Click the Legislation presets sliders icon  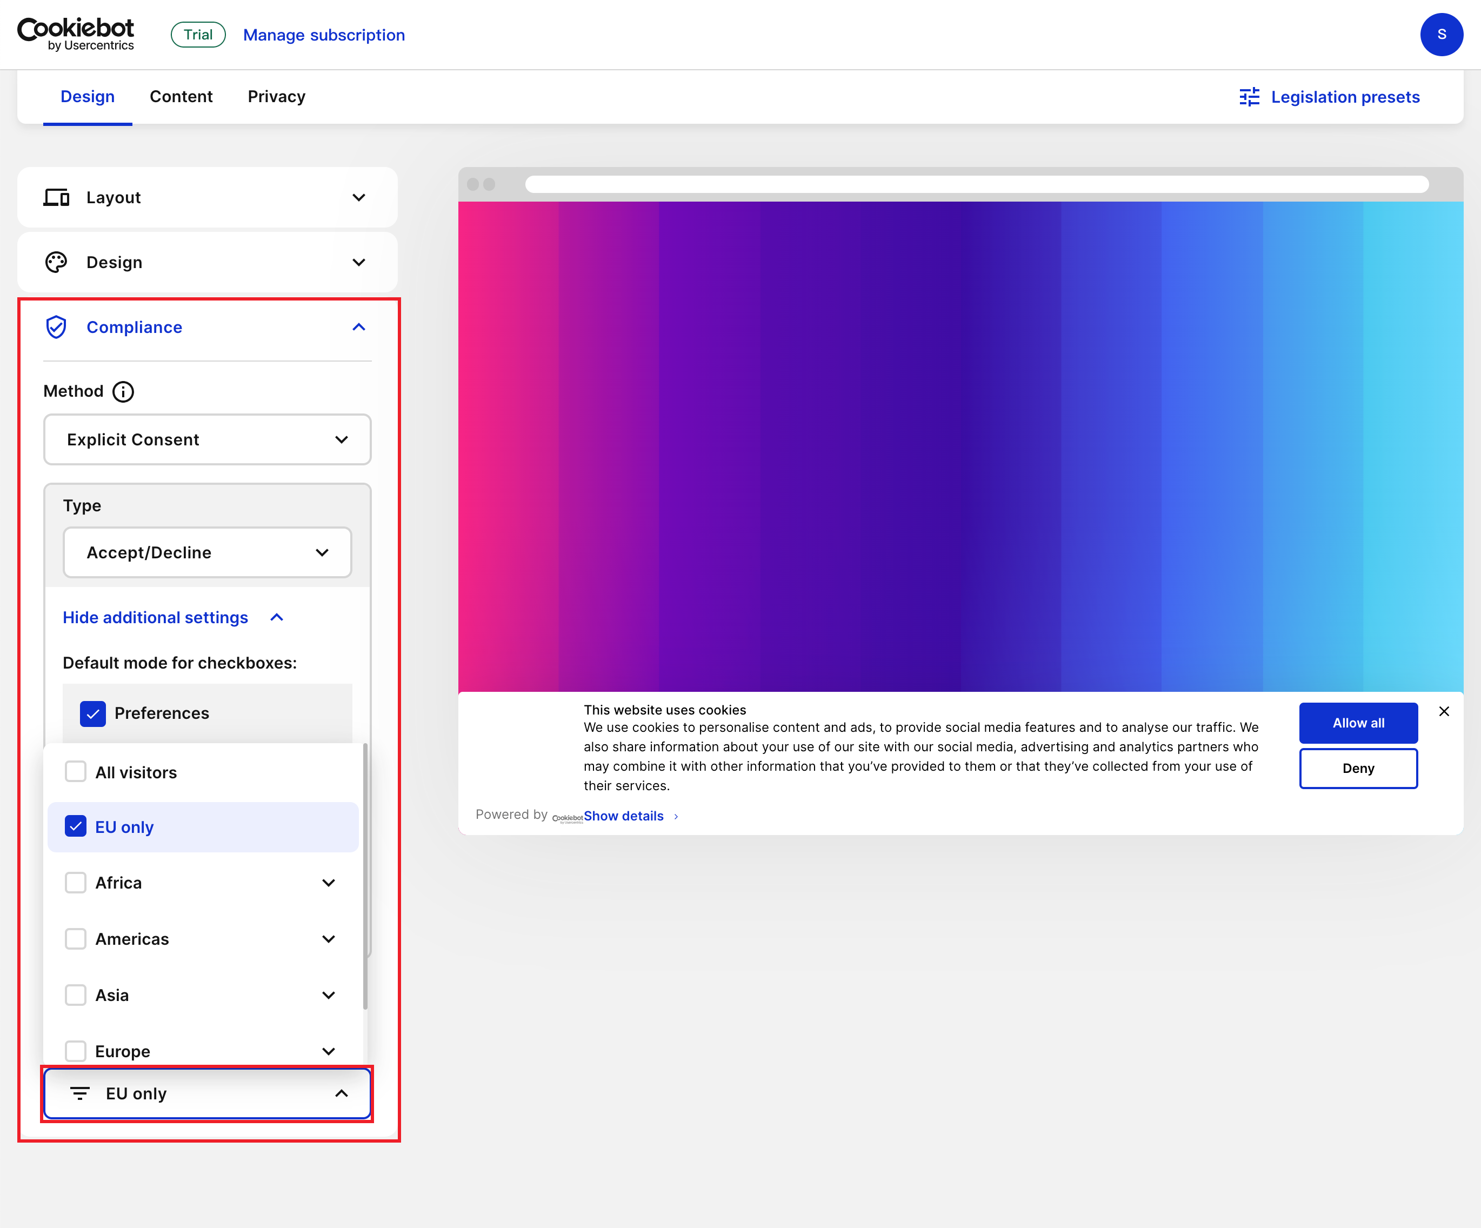click(x=1249, y=97)
